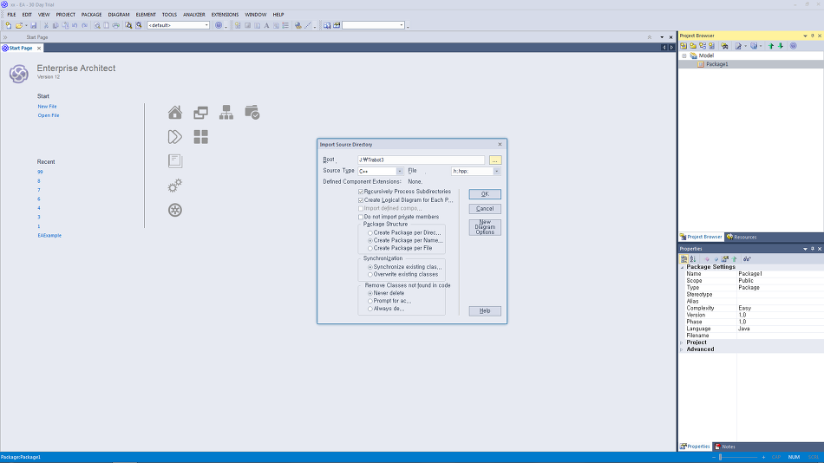Open the PACKAGE menu
The image size is (824, 463).
pyautogui.click(x=91, y=15)
